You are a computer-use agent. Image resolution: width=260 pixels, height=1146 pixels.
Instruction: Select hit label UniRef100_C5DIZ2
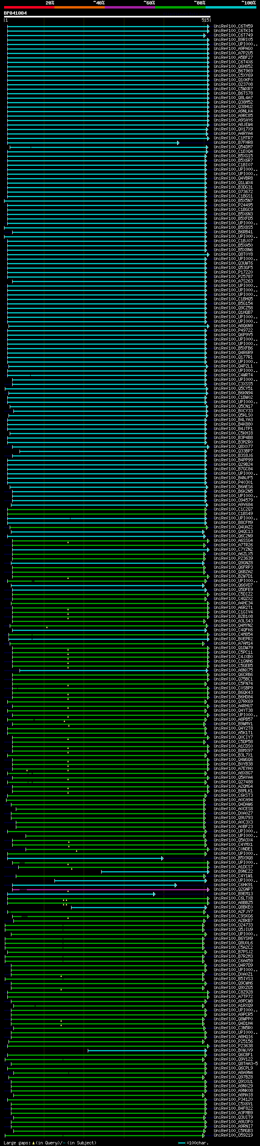point(233,594)
